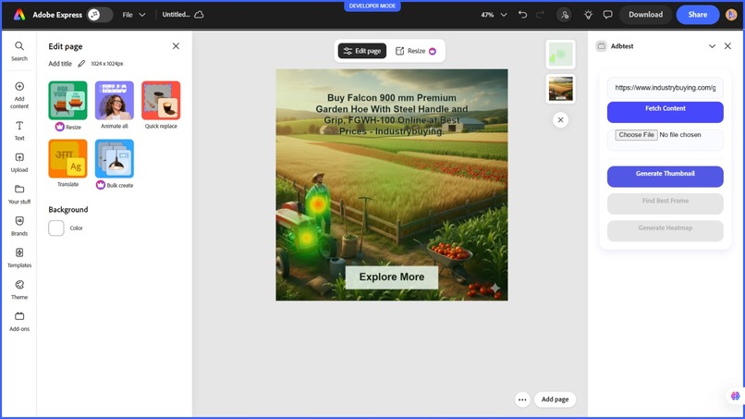The image size is (745, 419).
Task: Click the Generate Thumbnail button
Action: (666, 177)
